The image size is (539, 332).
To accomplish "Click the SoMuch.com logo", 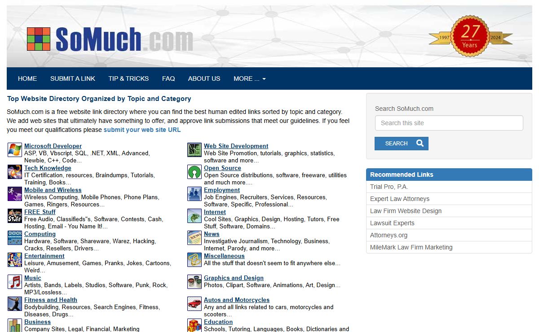I will (110, 39).
